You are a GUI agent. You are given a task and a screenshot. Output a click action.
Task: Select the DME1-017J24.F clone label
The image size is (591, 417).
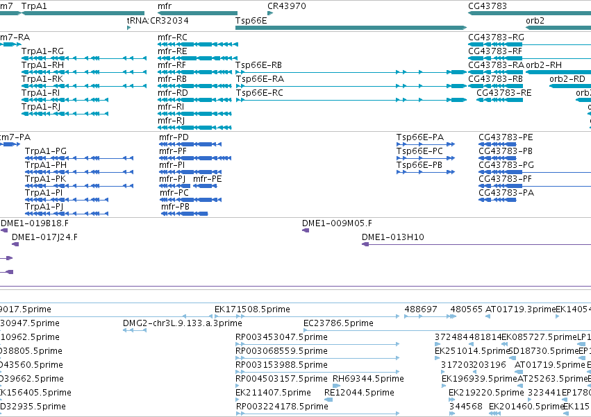coord(44,237)
